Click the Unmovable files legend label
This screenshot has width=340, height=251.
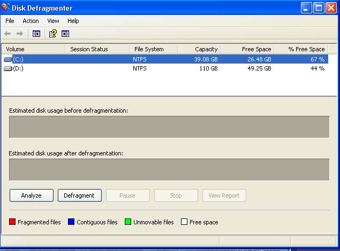coord(154,222)
